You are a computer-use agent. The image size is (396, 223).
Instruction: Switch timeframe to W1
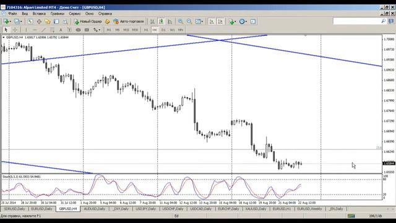(172, 30)
